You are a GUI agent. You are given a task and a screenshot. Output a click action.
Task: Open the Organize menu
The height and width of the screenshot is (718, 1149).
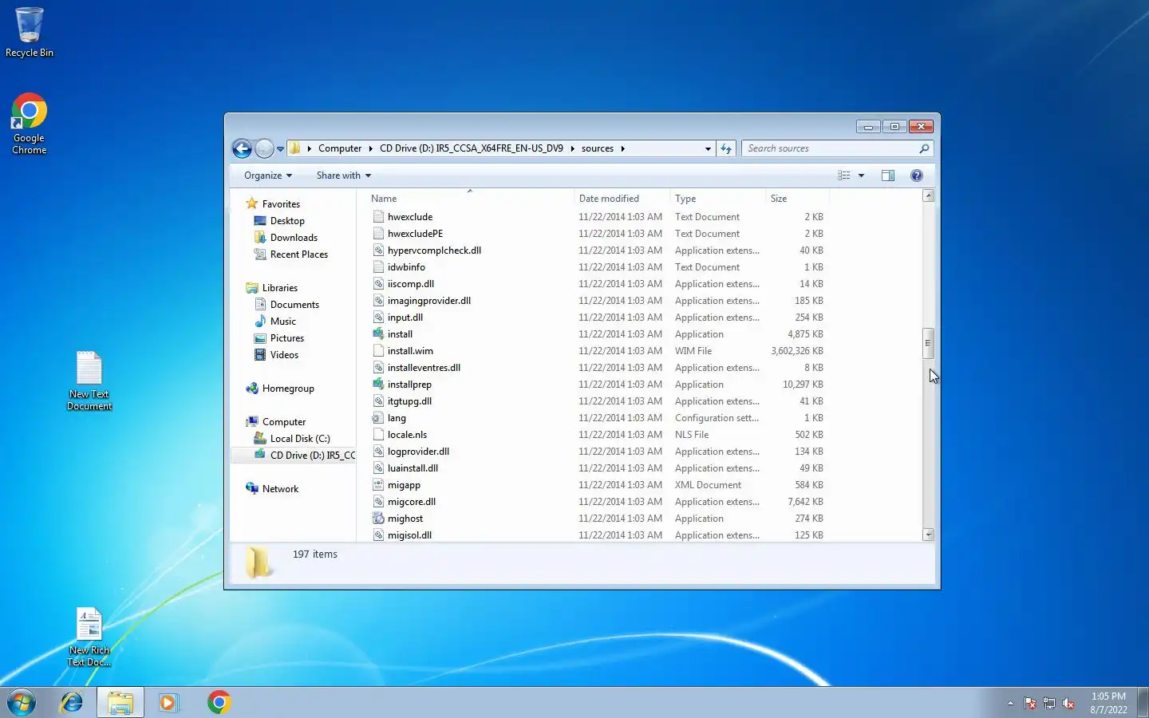pyautogui.click(x=268, y=176)
